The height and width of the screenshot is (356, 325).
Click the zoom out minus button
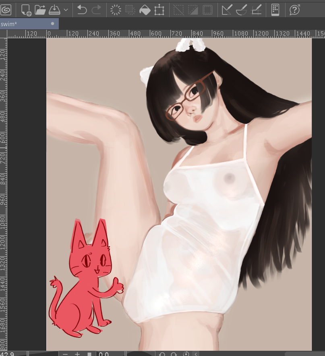[65, 354]
